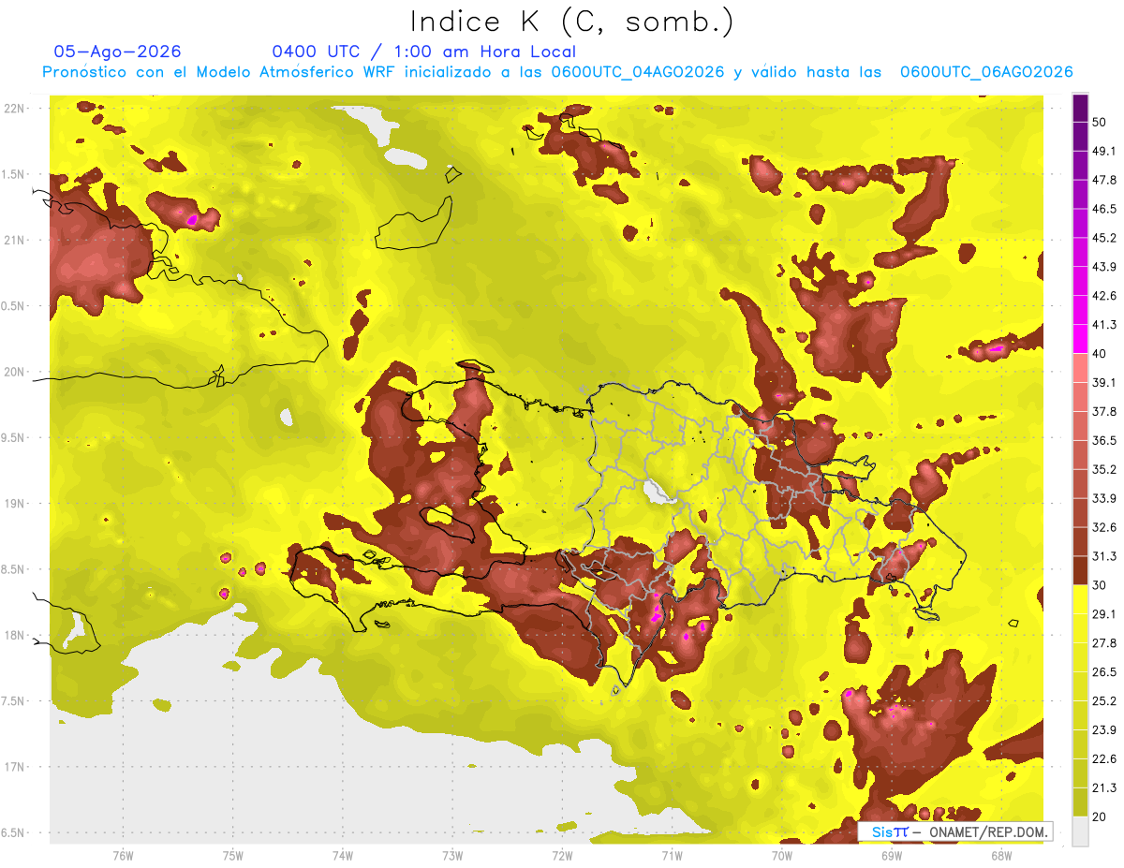
Task: Click the legend value "42.6"
Action: (x=1103, y=296)
